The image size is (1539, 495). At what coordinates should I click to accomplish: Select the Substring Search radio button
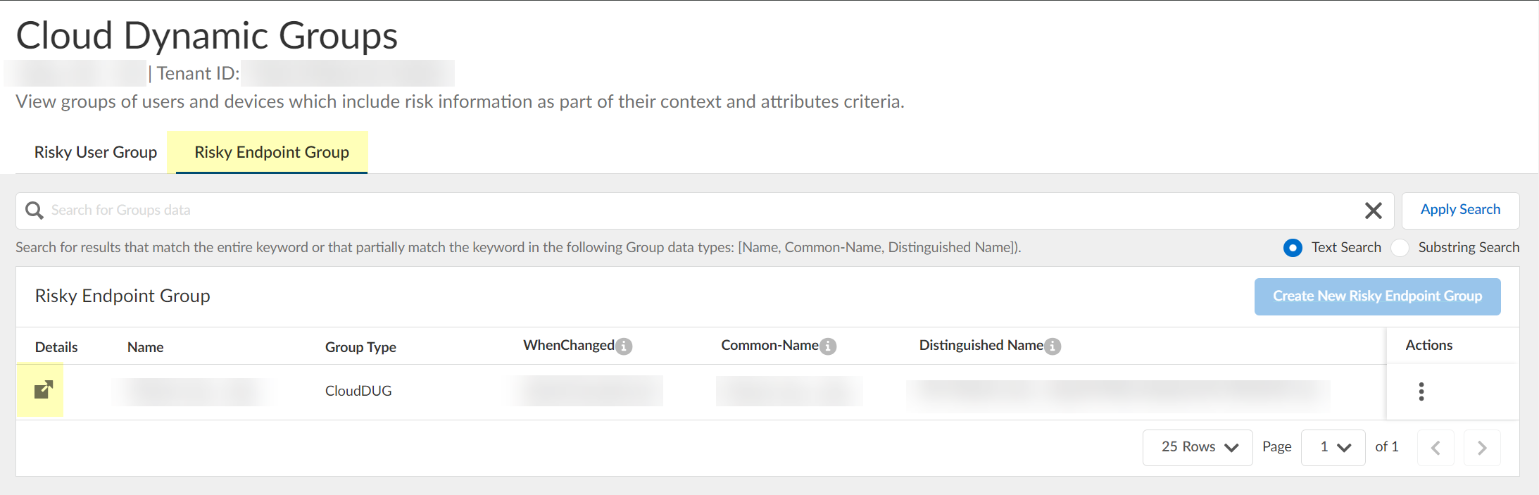(1400, 248)
